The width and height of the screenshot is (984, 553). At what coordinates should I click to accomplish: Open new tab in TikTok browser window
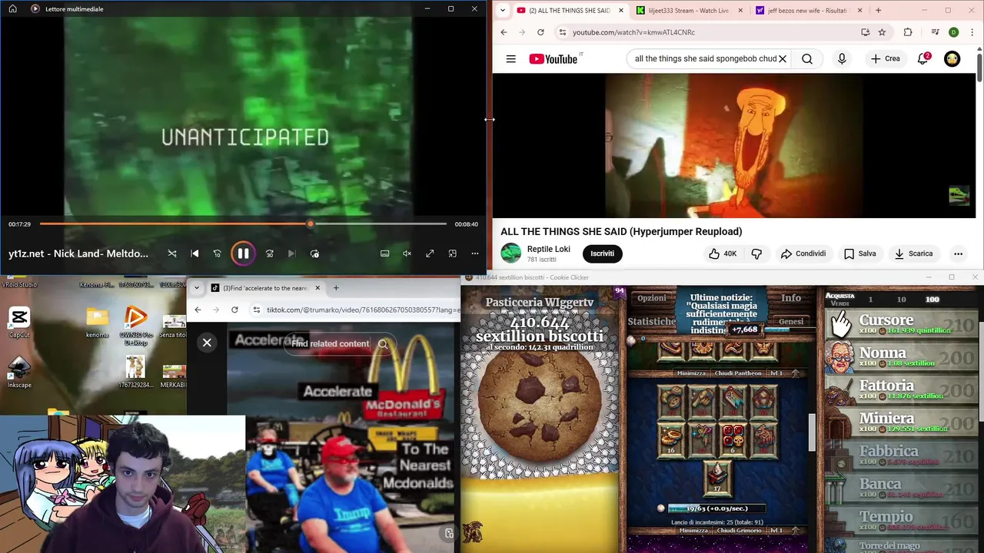click(336, 288)
